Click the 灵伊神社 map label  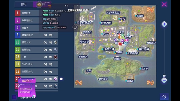pyautogui.click(x=103, y=79)
